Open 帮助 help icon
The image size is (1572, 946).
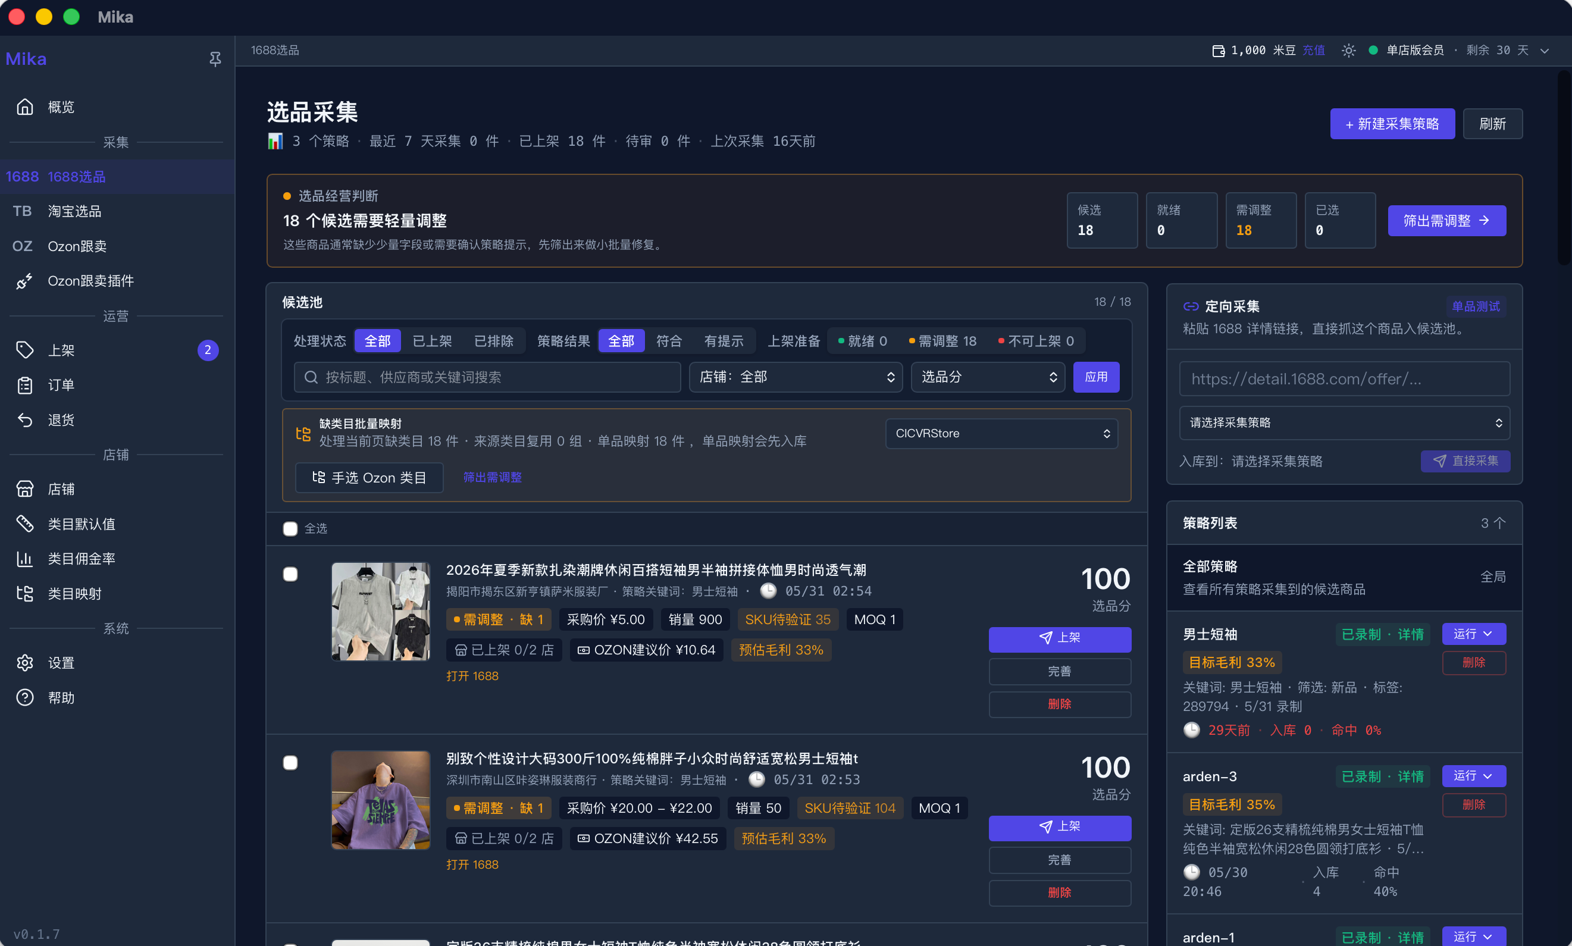pos(24,698)
